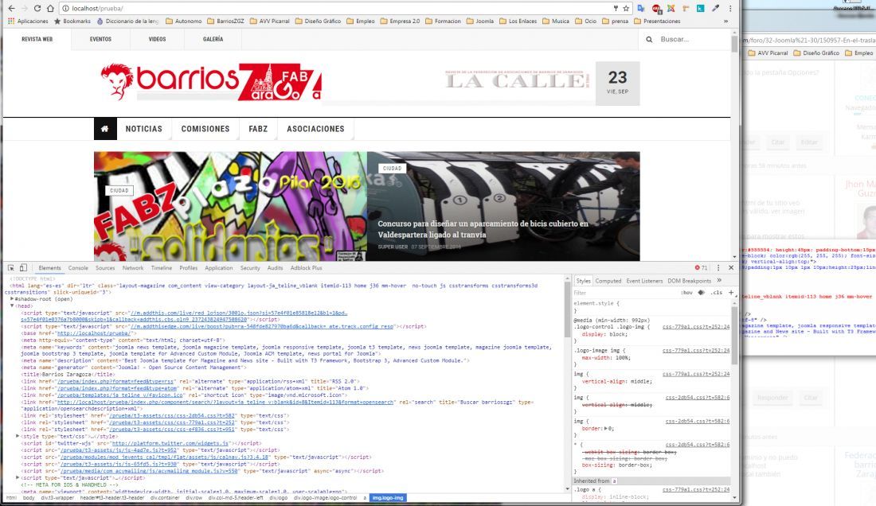Open the Diseño Gráfico bookmarks folder
The width and height of the screenshot is (876, 506).
[x=318, y=21]
